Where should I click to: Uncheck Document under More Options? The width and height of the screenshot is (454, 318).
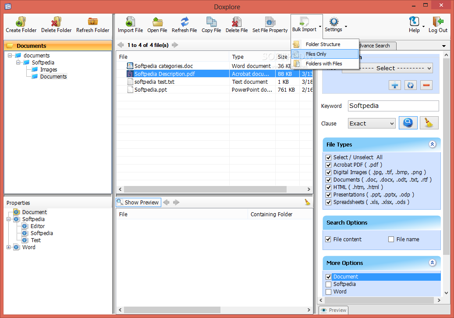[x=328, y=277]
